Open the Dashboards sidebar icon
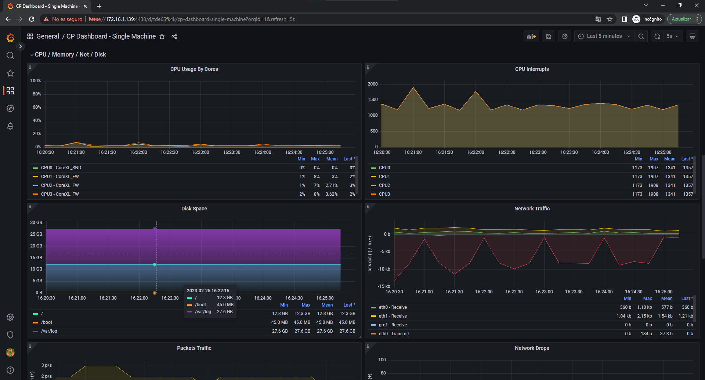The width and height of the screenshot is (705, 380). click(x=10, y=91)
